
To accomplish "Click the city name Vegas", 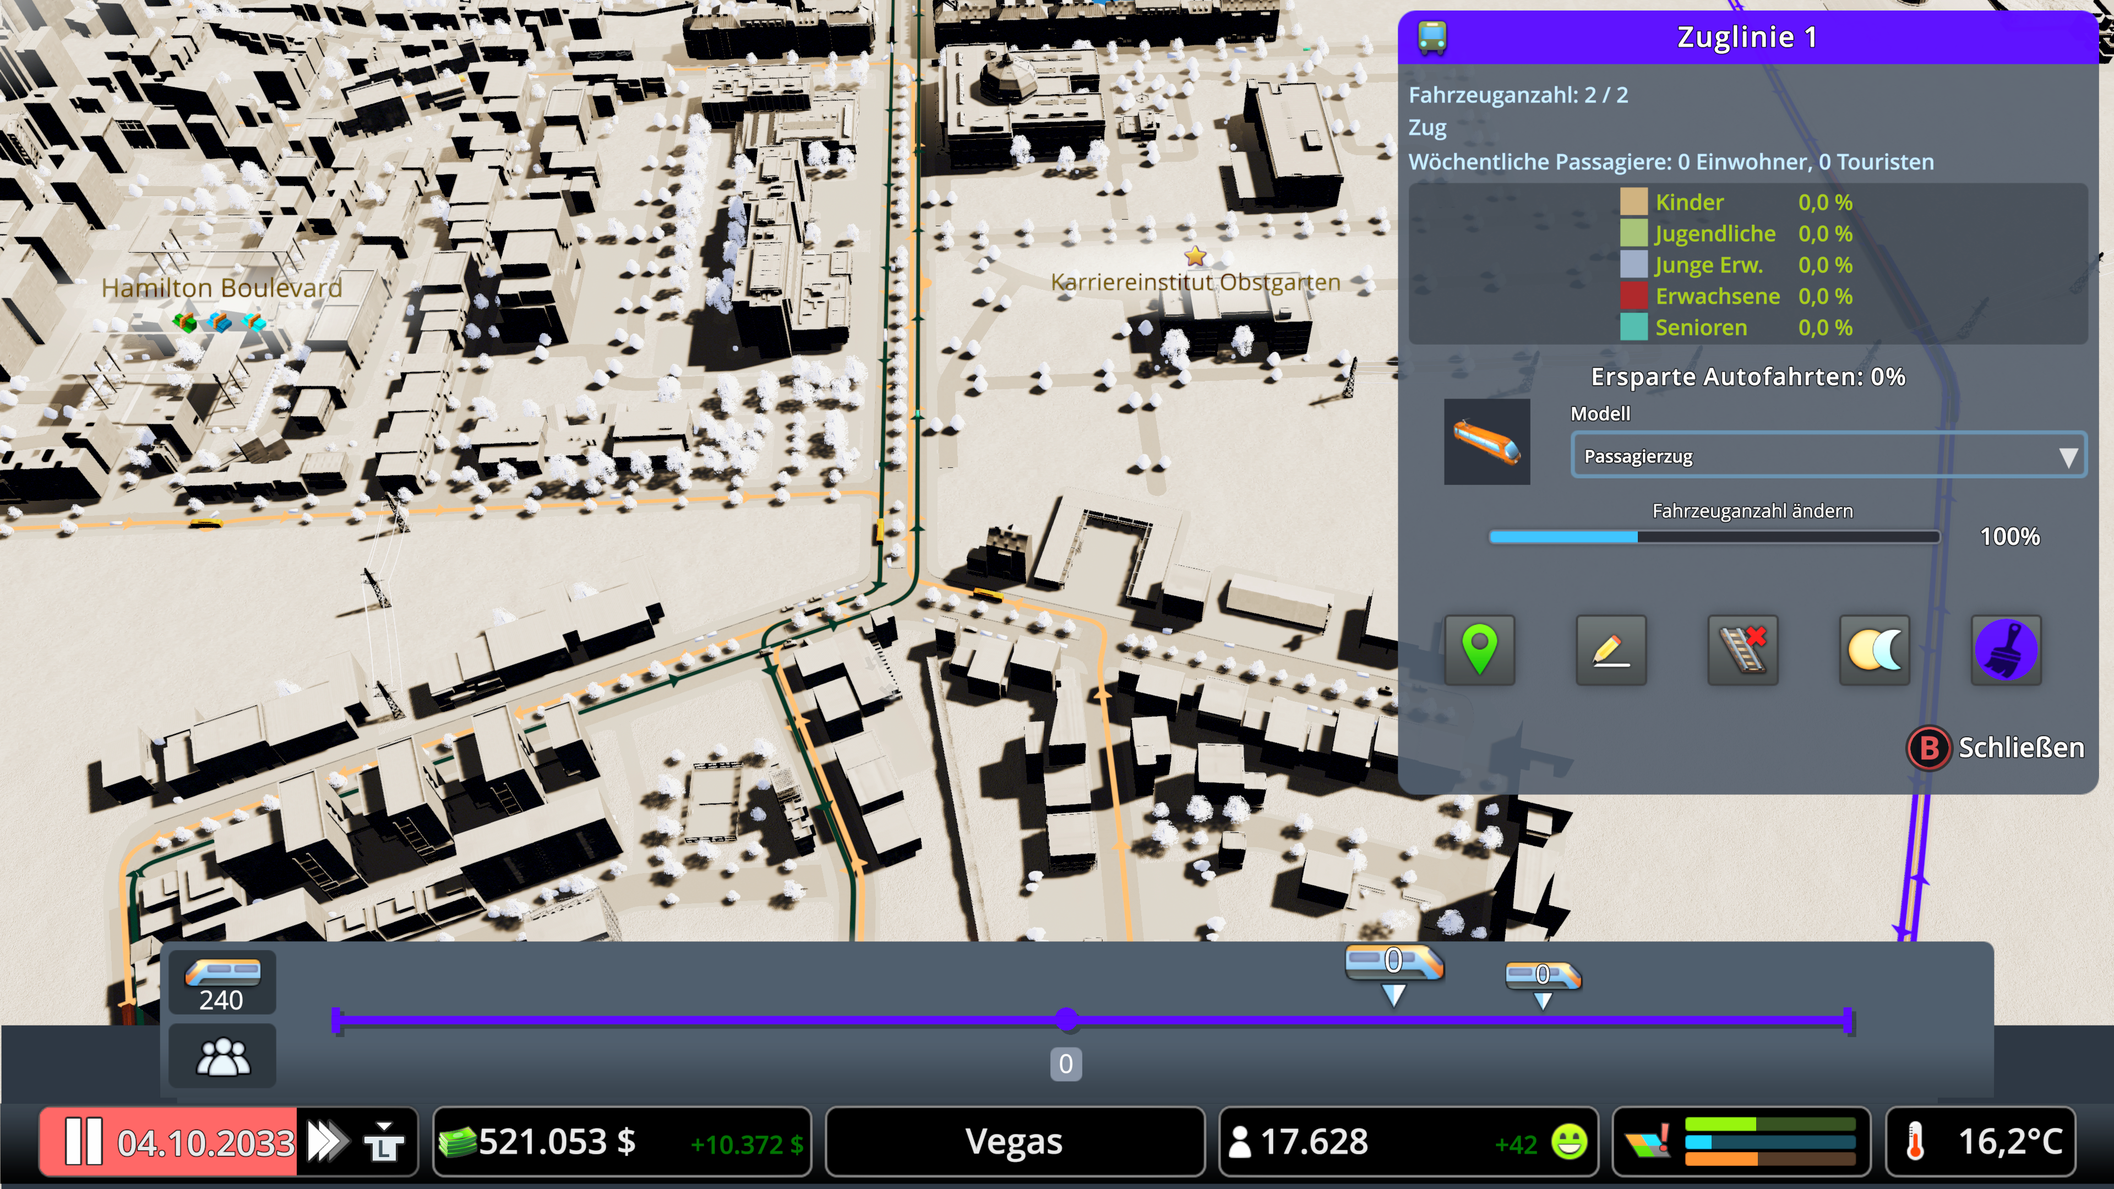I will tap(1014, 1142).
